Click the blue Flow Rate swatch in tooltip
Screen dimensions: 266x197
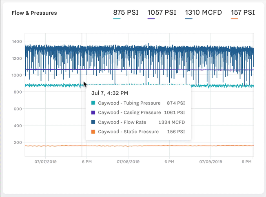(x=93, y=122)
